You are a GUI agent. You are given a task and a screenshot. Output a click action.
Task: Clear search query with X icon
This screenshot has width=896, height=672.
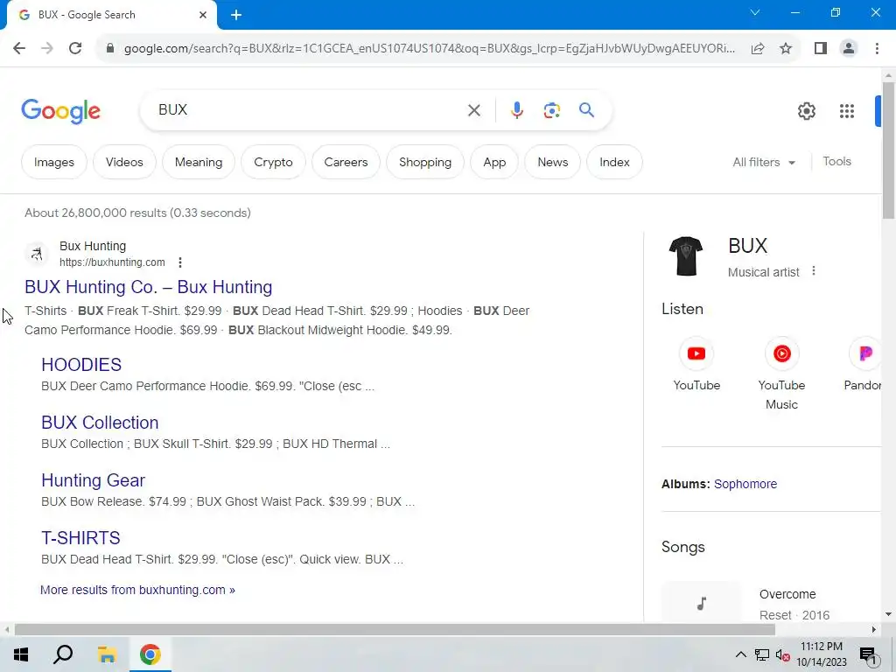(473, 110)
